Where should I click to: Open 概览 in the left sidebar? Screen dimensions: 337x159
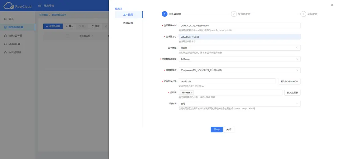17,19
